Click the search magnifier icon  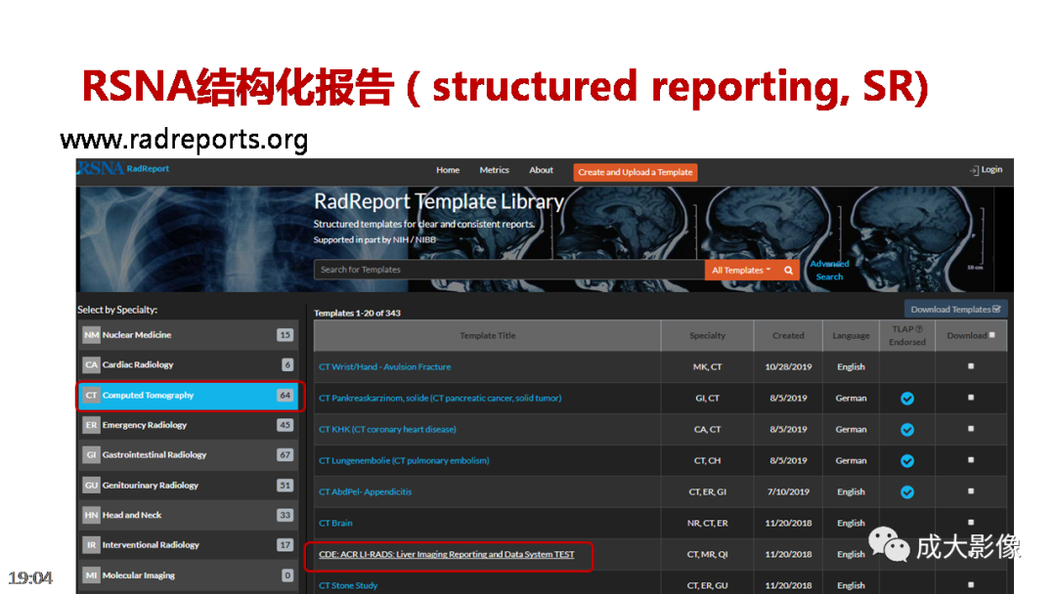(789, 270)
